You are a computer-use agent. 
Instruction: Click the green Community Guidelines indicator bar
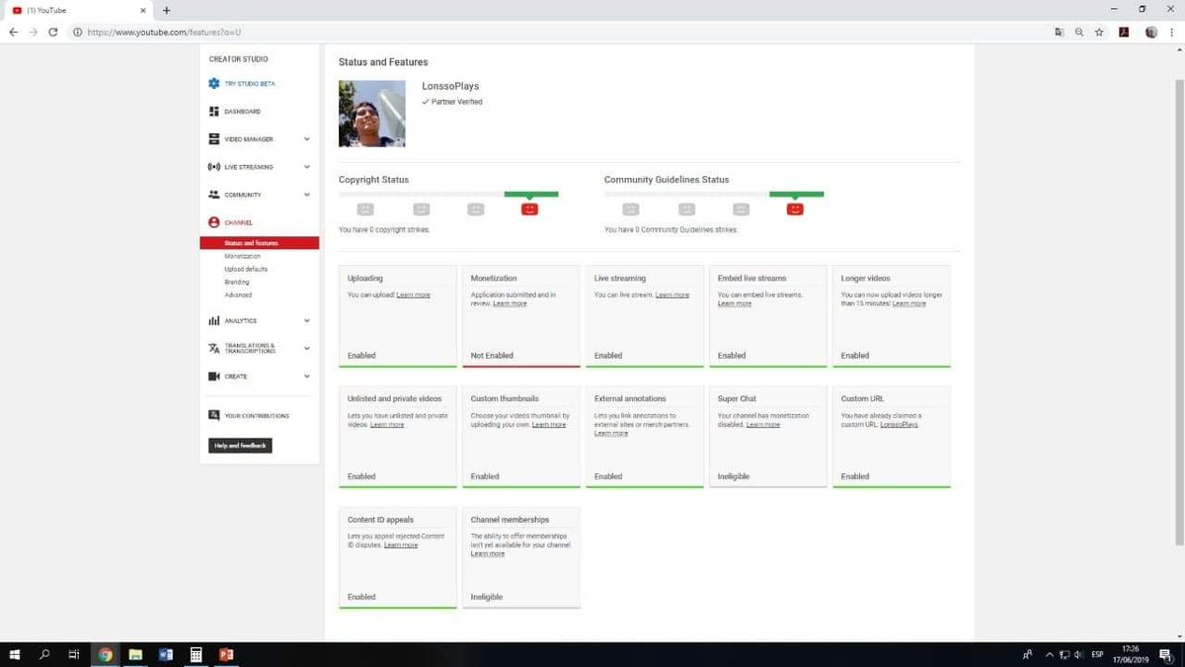796,195
